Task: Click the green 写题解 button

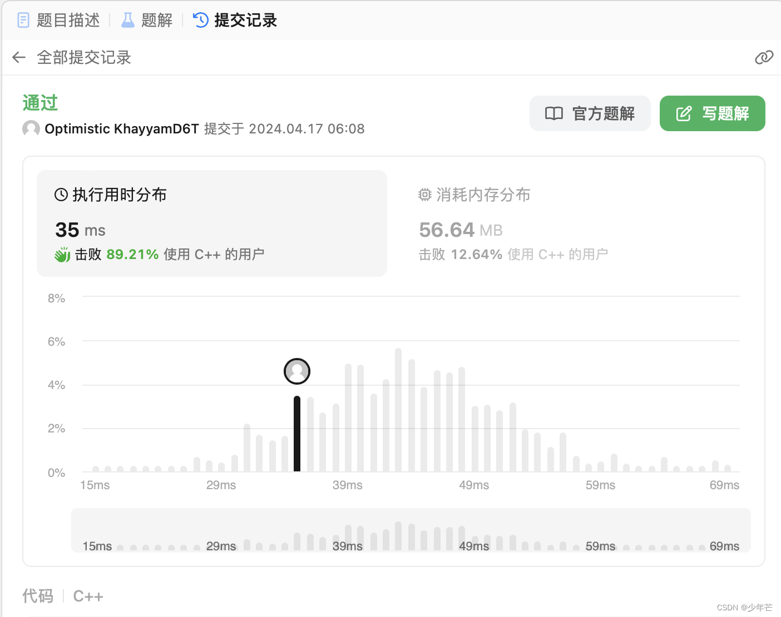Action: [x=713, y=113]
